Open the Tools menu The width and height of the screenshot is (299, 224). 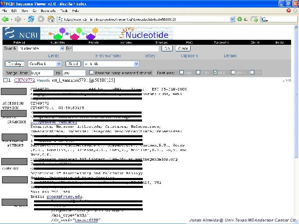point(64,11)
